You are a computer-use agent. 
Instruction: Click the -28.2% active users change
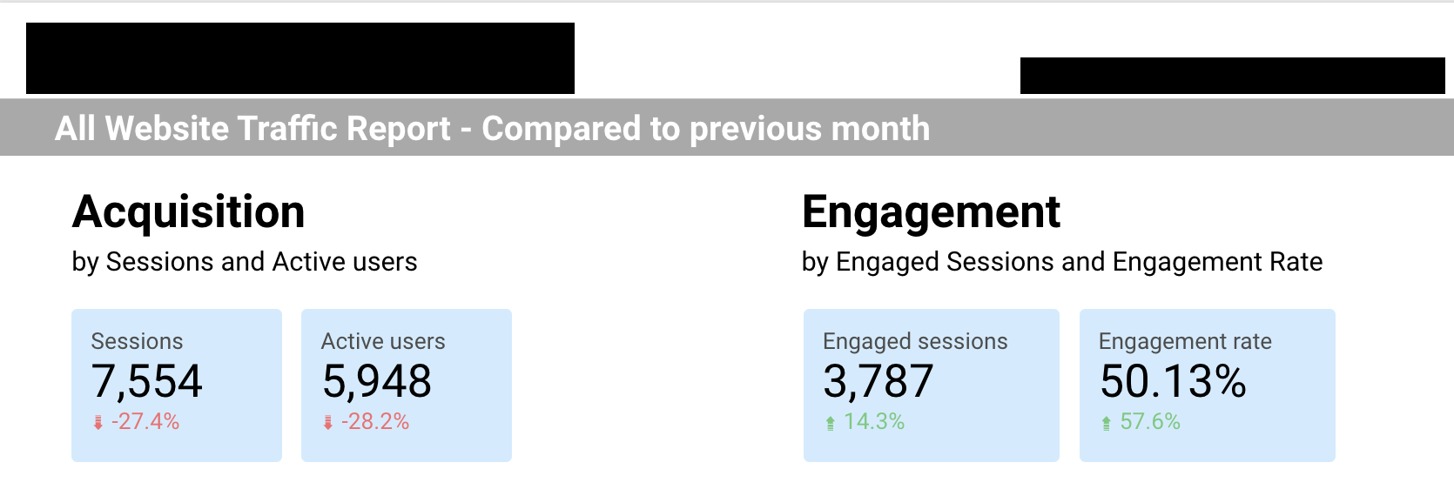click(x=375, y=422)
